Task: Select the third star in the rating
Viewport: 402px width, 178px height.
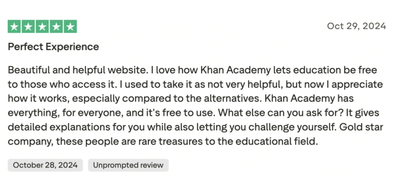Action: 42,27
